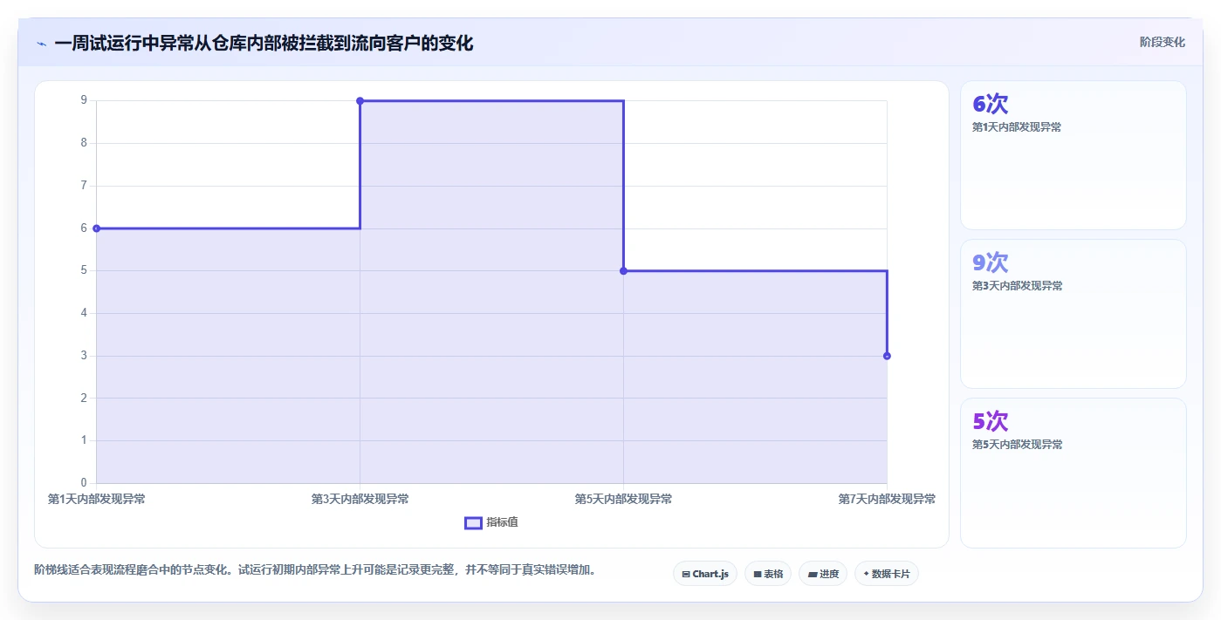Click the 第5天 data point at value 5
Screen dimensions: 1221x620
(623, 271)
